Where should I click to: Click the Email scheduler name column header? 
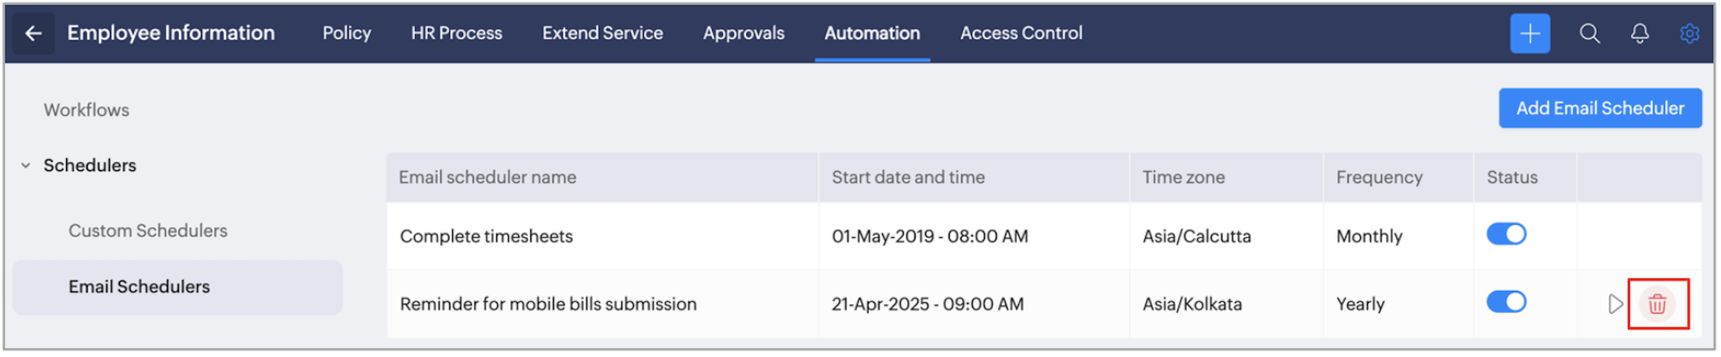[487, 177]
